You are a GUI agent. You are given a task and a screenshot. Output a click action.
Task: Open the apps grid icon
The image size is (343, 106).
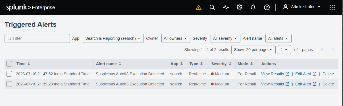coord(333,7)
